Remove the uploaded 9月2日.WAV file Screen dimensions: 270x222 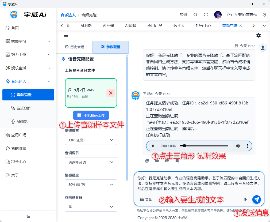click(x=111, y=93)
